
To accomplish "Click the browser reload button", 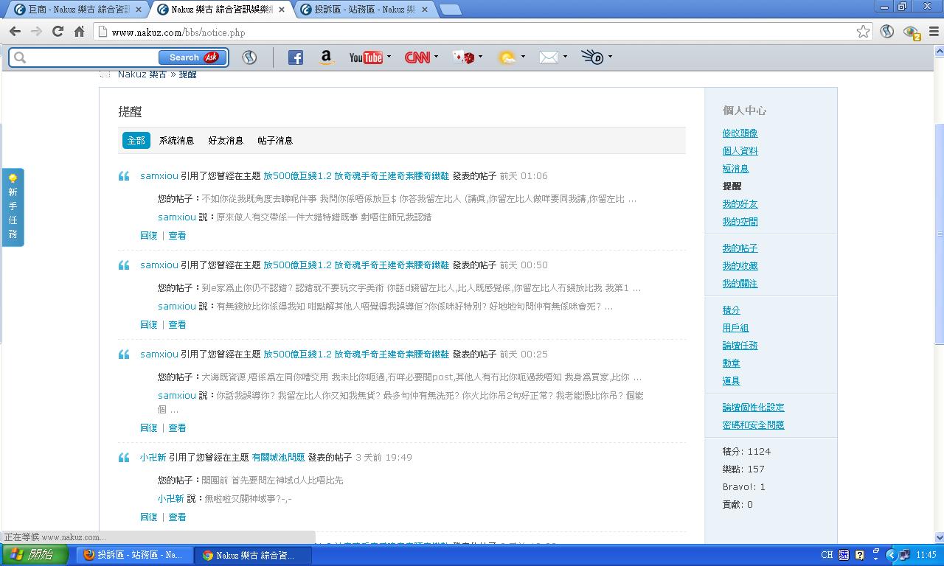I will pyautogui.click(x=58, y=32).
